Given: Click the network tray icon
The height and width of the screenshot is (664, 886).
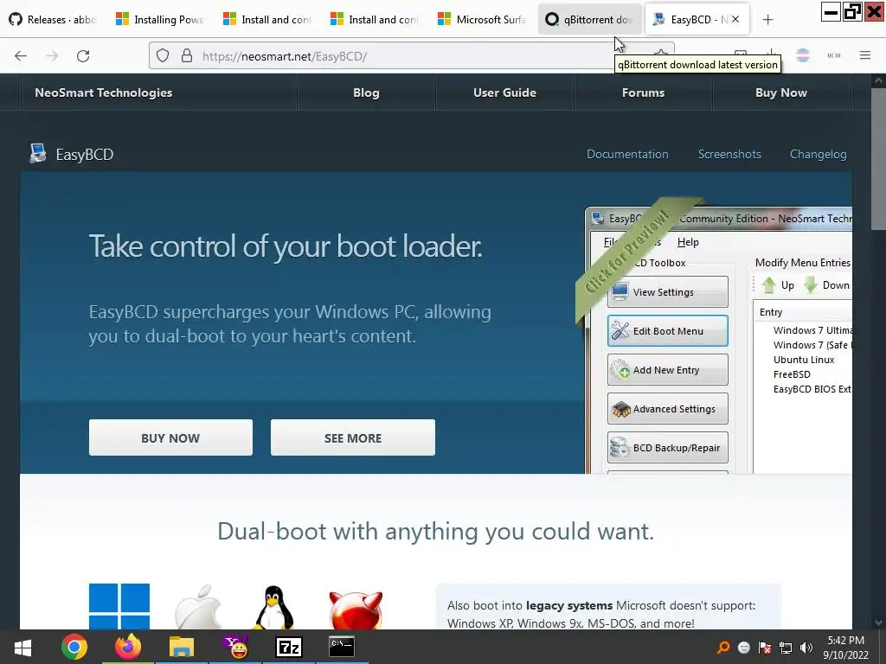Looking at the screenshot, I should pos(786,648).
